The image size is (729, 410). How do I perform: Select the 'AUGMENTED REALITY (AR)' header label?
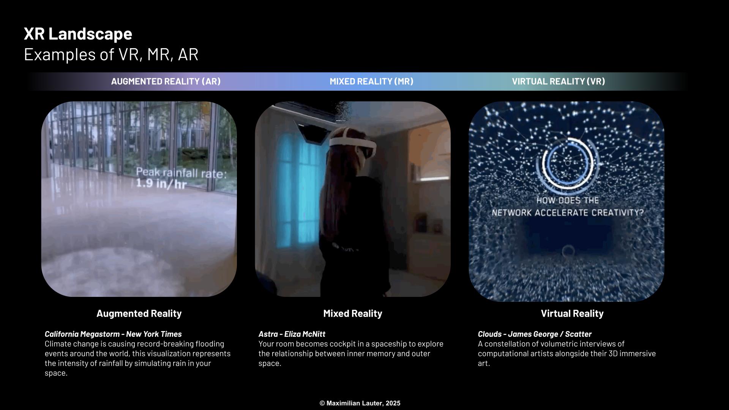click(x=166, y=81)
